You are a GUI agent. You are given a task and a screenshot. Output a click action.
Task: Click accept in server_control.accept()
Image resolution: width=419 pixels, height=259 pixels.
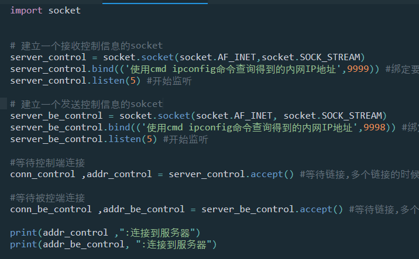tap(267, 174)
